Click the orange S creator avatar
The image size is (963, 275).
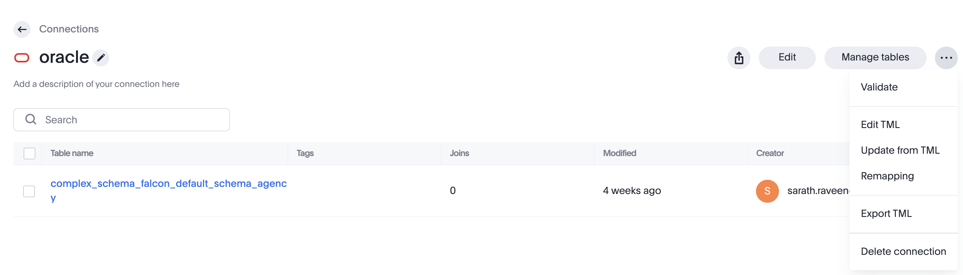(767, 191)
